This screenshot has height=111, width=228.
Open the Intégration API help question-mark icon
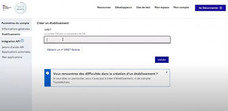(x=22, y=41)
